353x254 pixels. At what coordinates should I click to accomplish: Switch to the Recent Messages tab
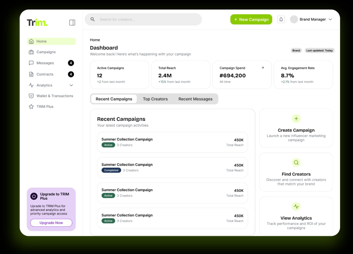[195, 99]
